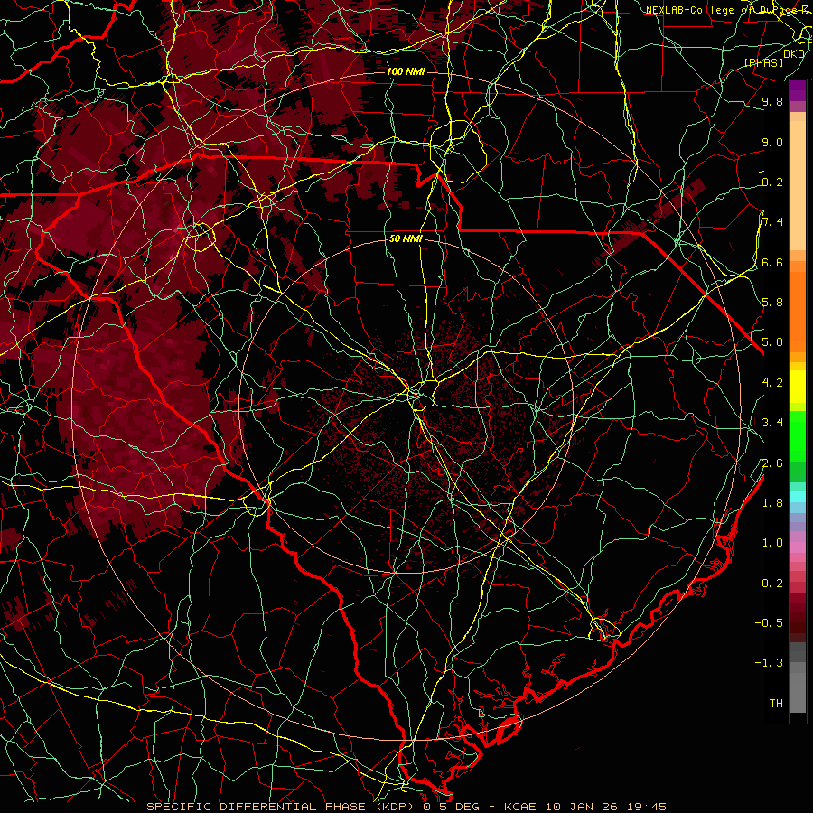Select the purple swatch atop the color bar
813x813 pixels.
coord(798,91)
